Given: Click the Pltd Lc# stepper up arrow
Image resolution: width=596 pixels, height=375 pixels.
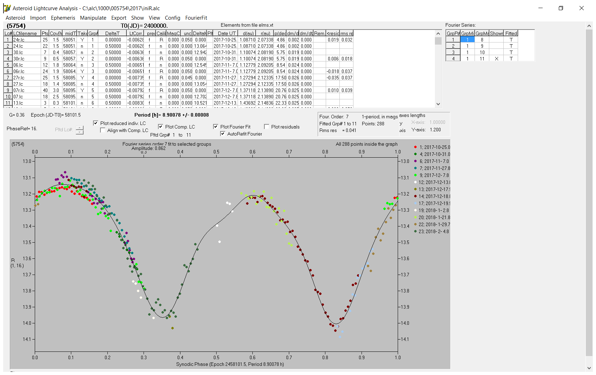Looking at the screenshot, I should tap(80, 128).
